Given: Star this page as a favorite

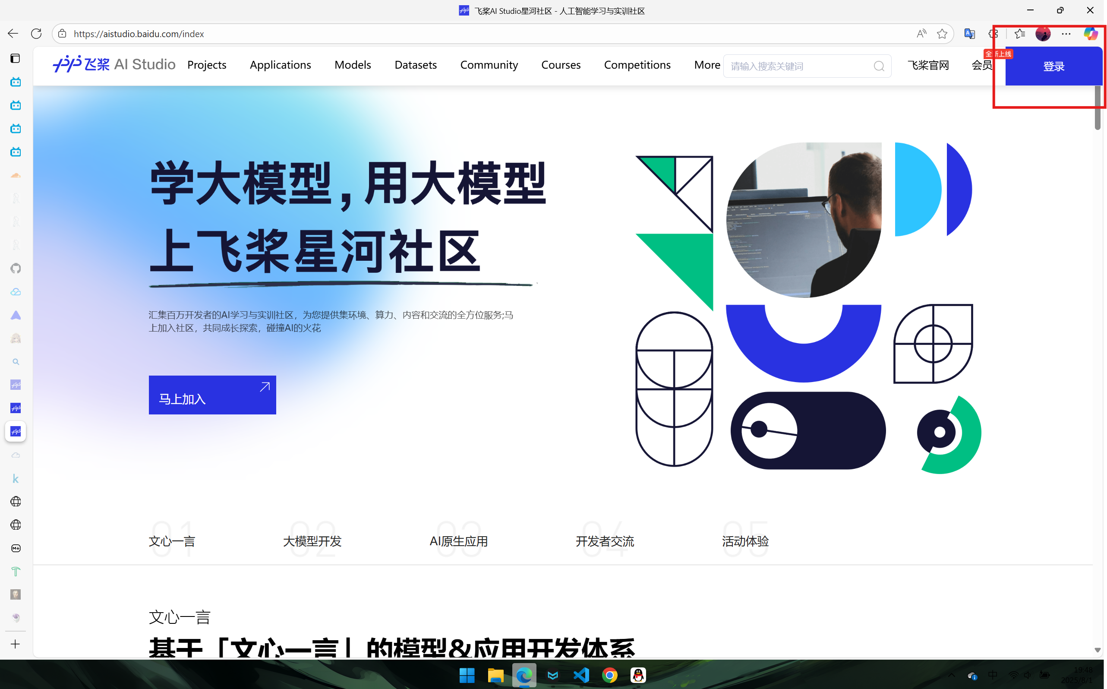Looking at the screenshot, I should 942,34.
